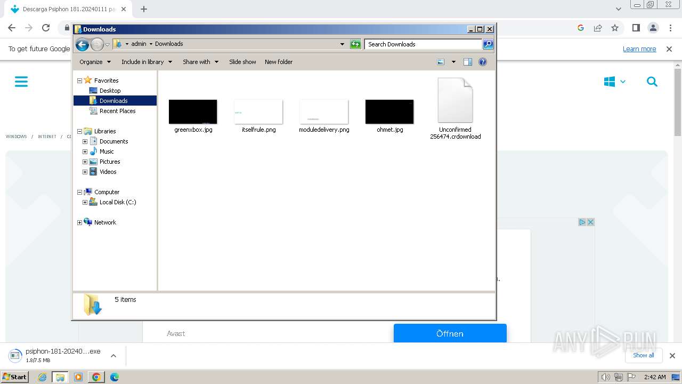This screenshot has width=682, height=384.
Task: Expand the Network node
Action: coord(79,222)
